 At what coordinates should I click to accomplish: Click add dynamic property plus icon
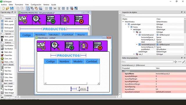pos(175,62)
